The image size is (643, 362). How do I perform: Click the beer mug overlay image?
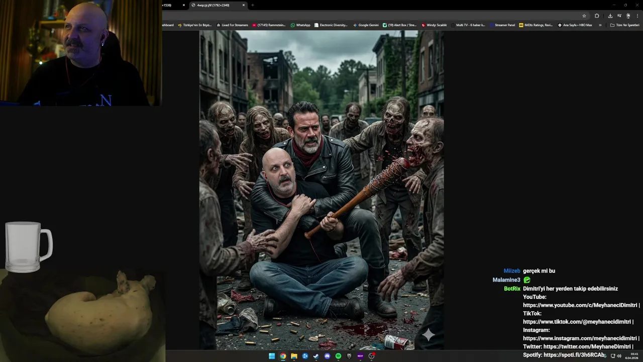click(x=28, y=247)
